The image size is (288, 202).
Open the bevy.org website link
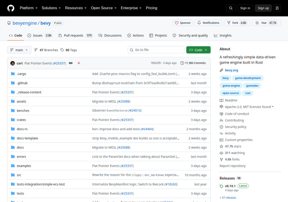click(x=231, y=70)
